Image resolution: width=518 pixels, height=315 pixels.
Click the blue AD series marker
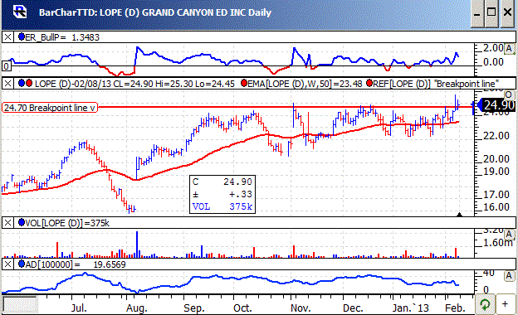[x=22, y=264]
